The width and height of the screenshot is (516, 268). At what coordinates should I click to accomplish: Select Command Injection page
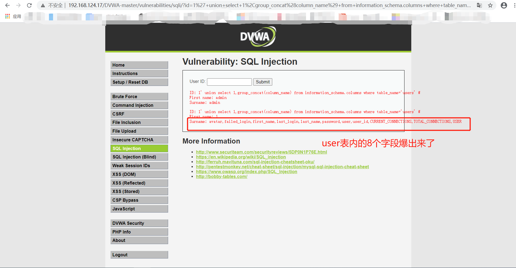click(x=139, y=105)
